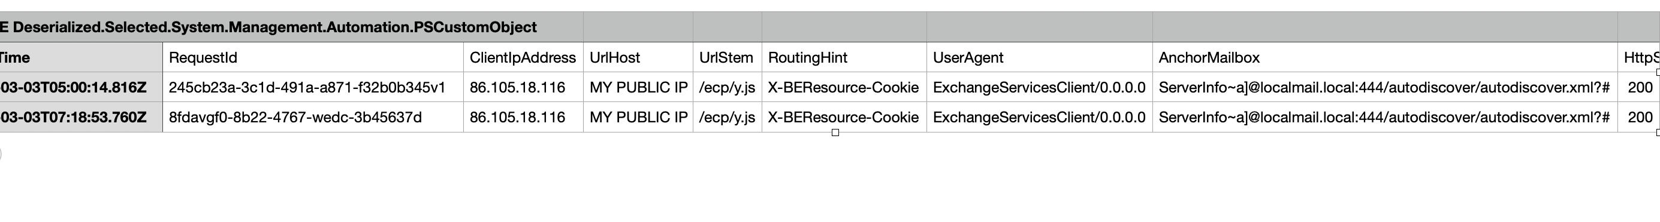
Task: Click the table's bottom-center resize handle
Action: 835,133
